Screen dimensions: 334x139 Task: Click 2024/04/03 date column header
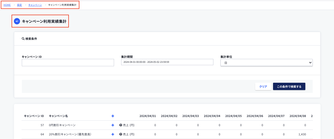click(191, 116)
